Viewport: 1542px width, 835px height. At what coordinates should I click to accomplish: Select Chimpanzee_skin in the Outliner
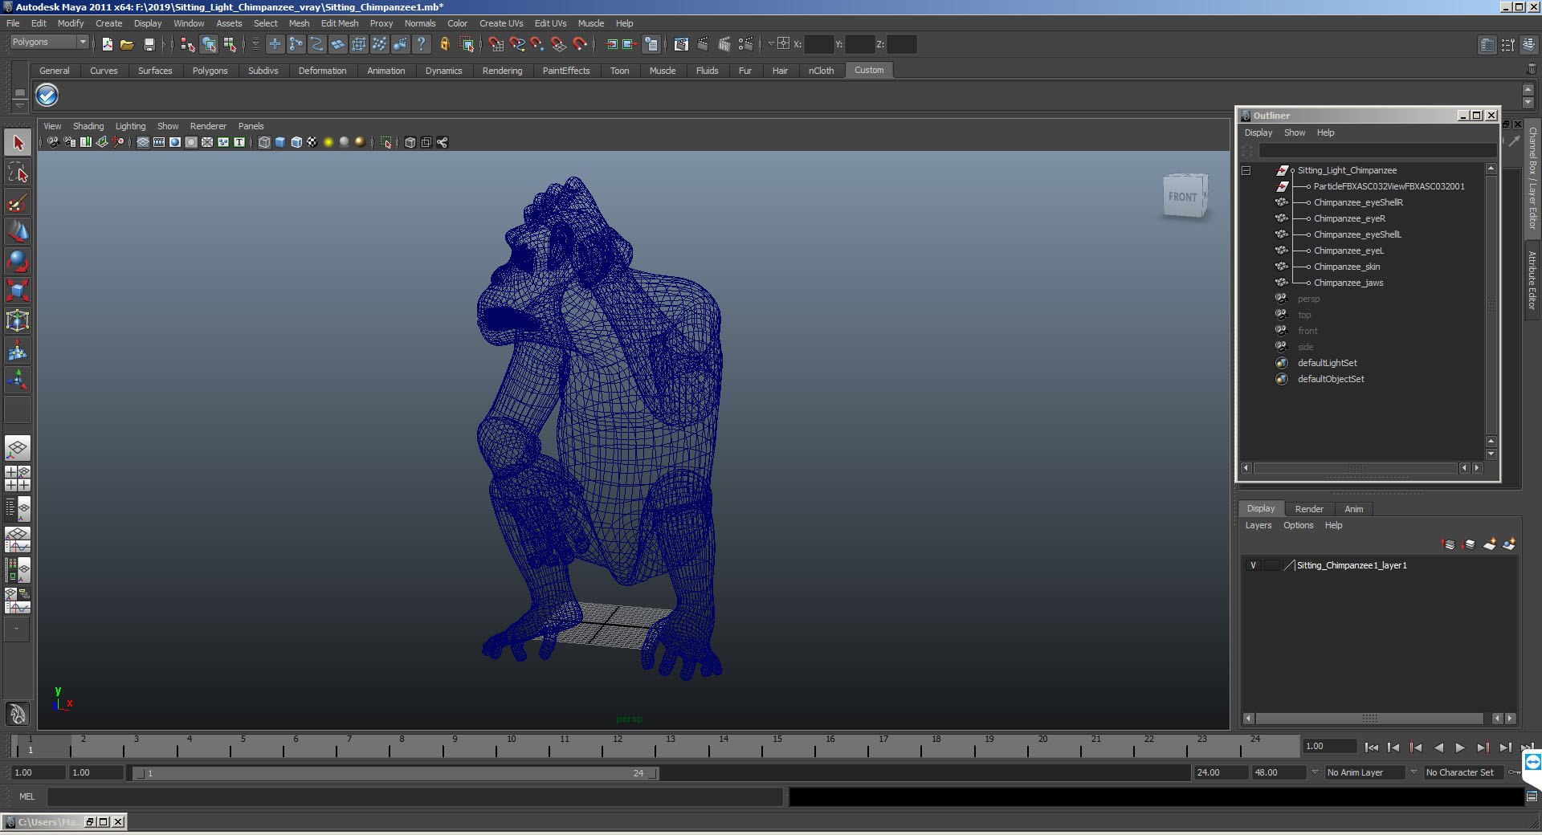pyautogui.click(x=1347, y=267)
